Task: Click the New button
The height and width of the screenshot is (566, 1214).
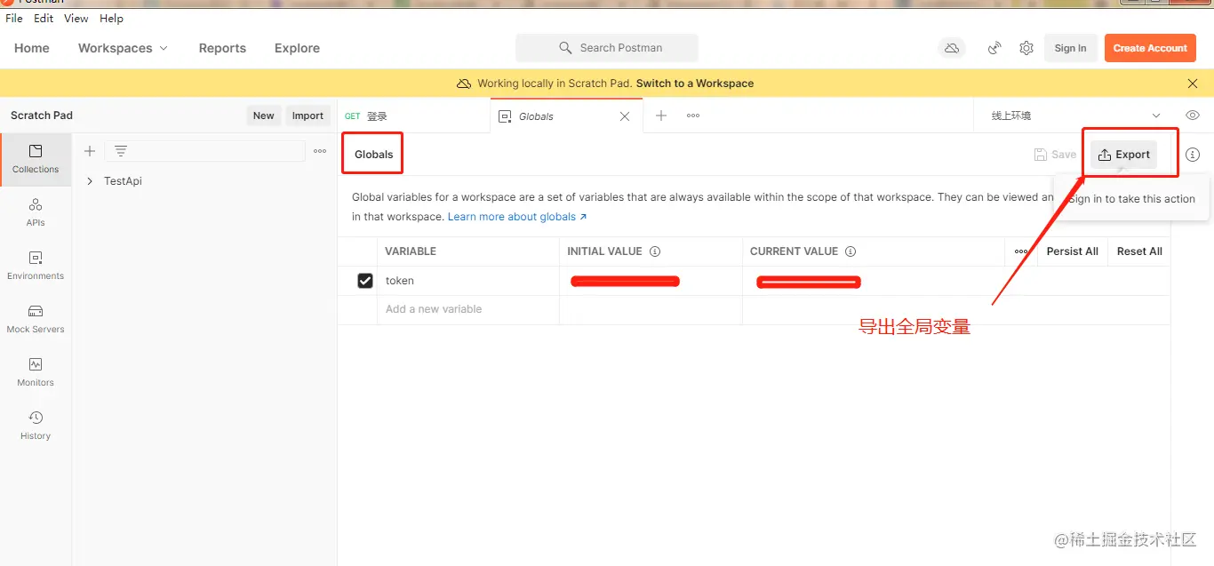Action: [264, 116]
